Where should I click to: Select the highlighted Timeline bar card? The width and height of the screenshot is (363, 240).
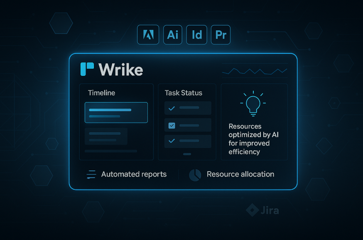click(116, 112)
